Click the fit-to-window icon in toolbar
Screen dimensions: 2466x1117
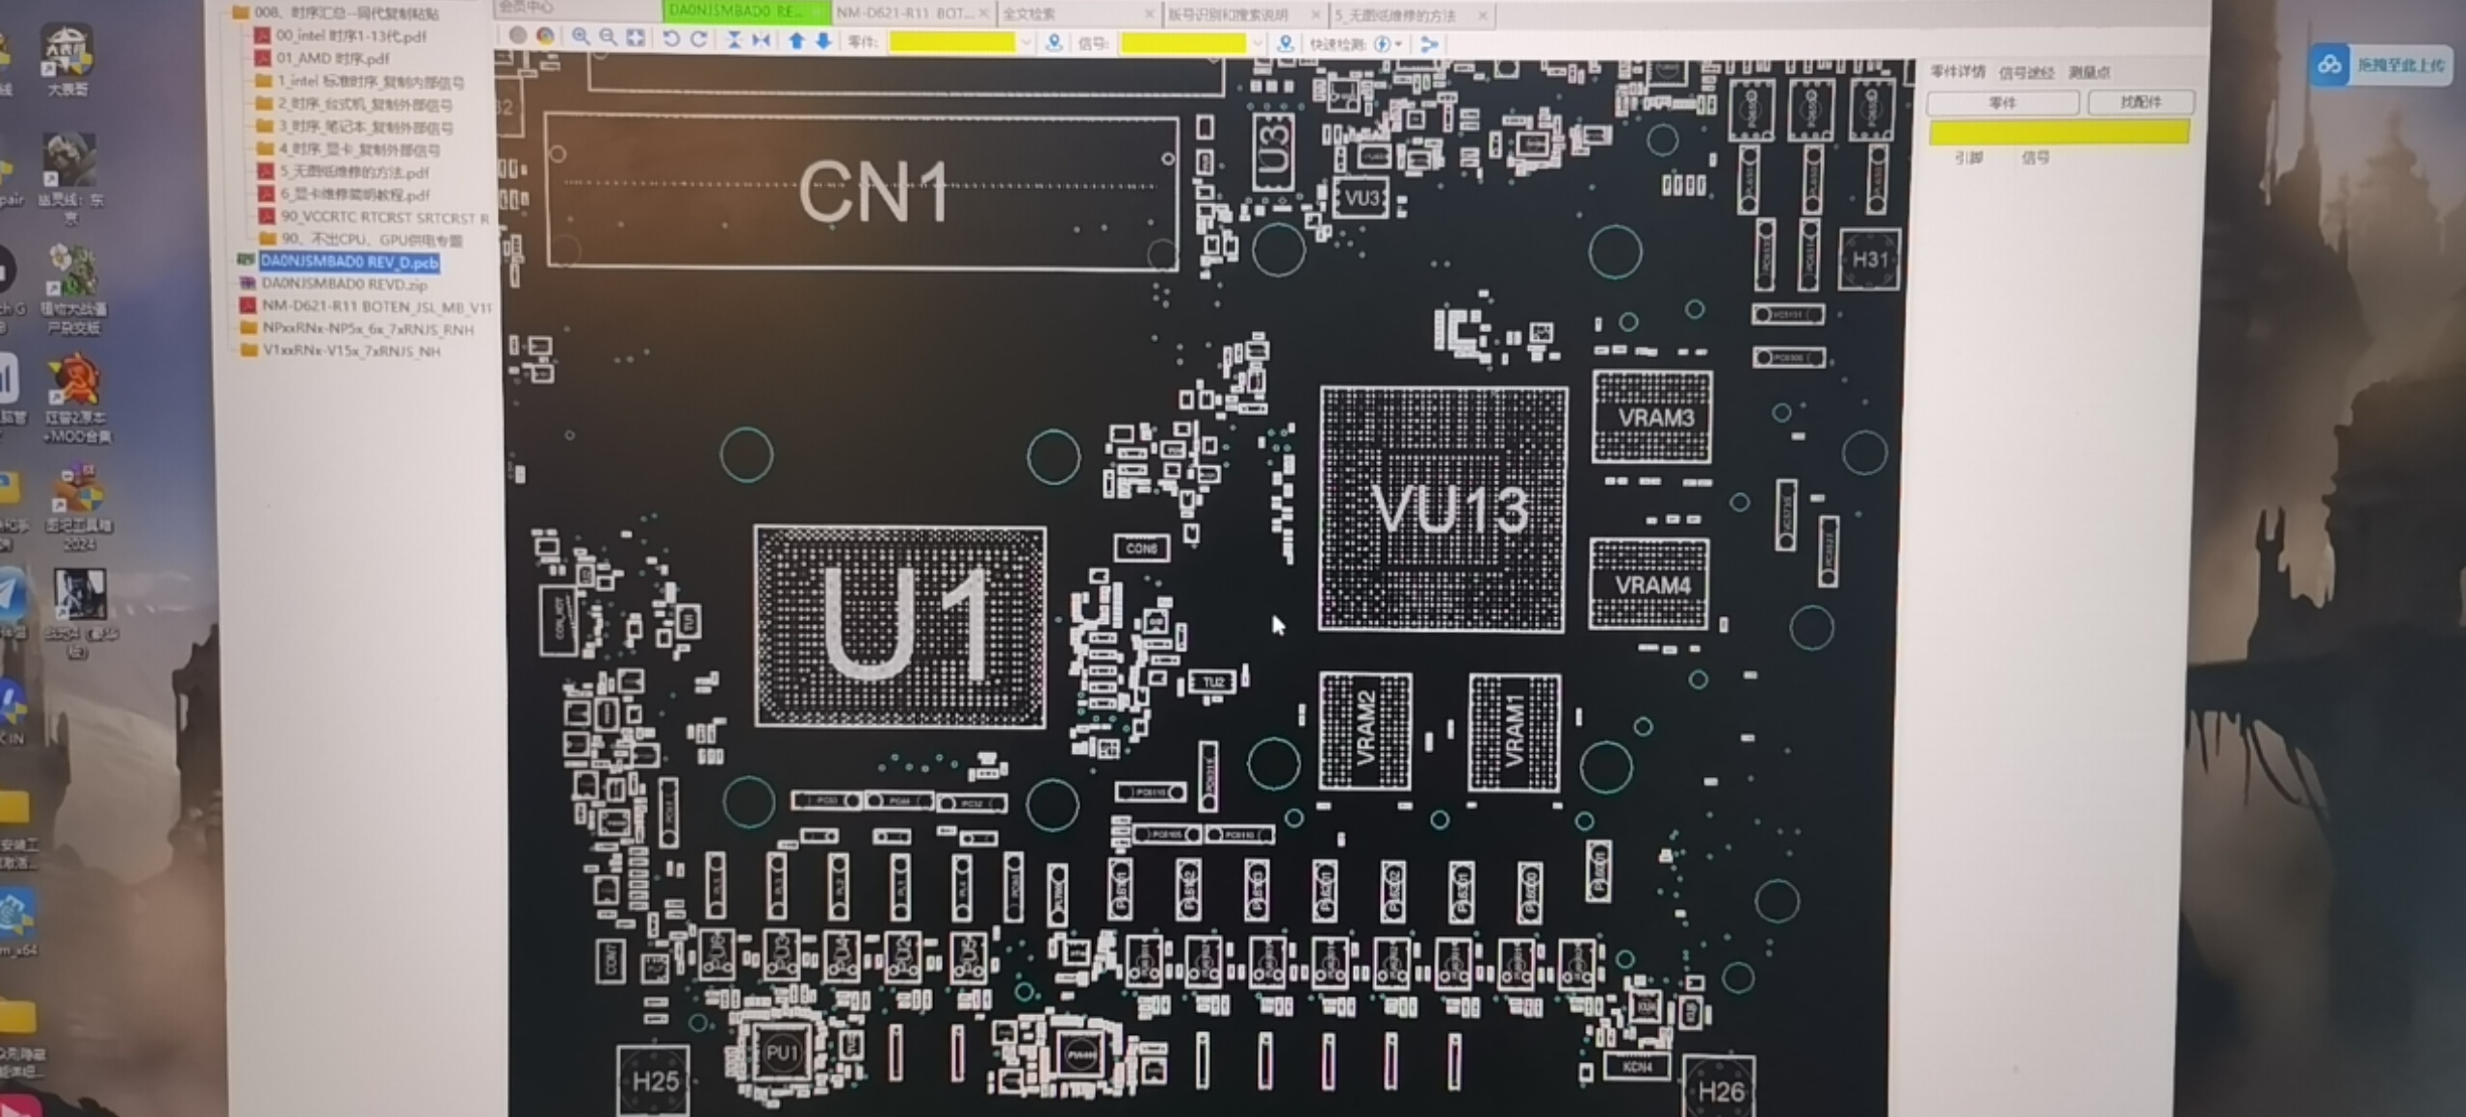coord(636,38)
